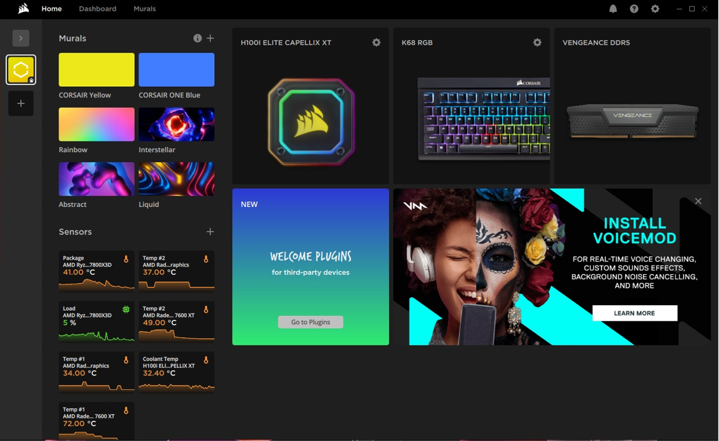Click Go to Plugins button
This screenshot has width=719, height=441.
[x=310, y=322]
